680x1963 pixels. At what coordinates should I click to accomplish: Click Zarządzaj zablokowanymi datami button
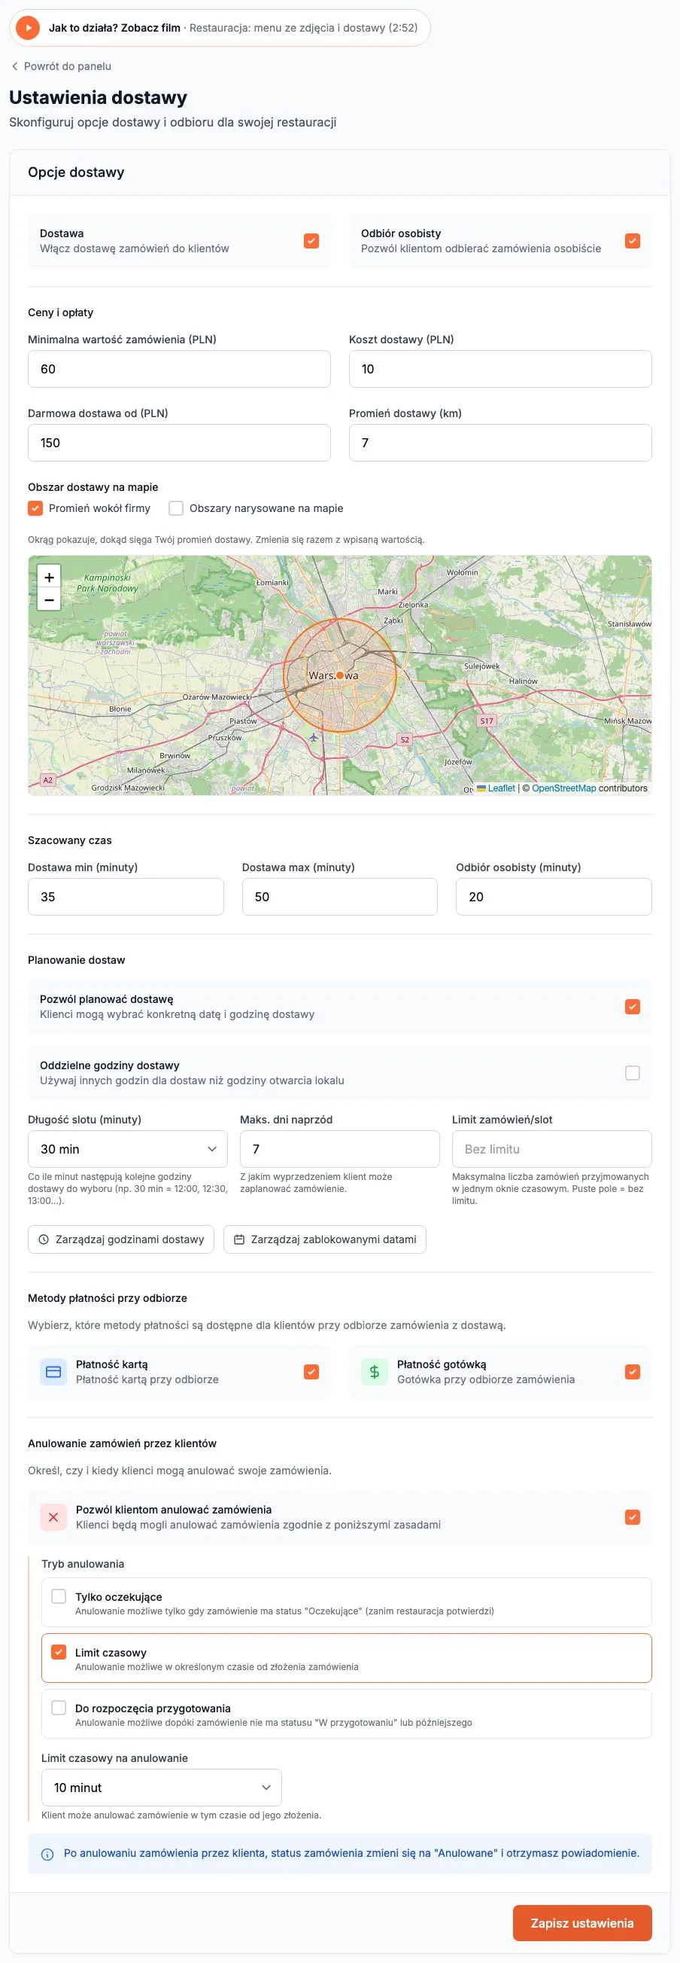tap(325, 1239)
